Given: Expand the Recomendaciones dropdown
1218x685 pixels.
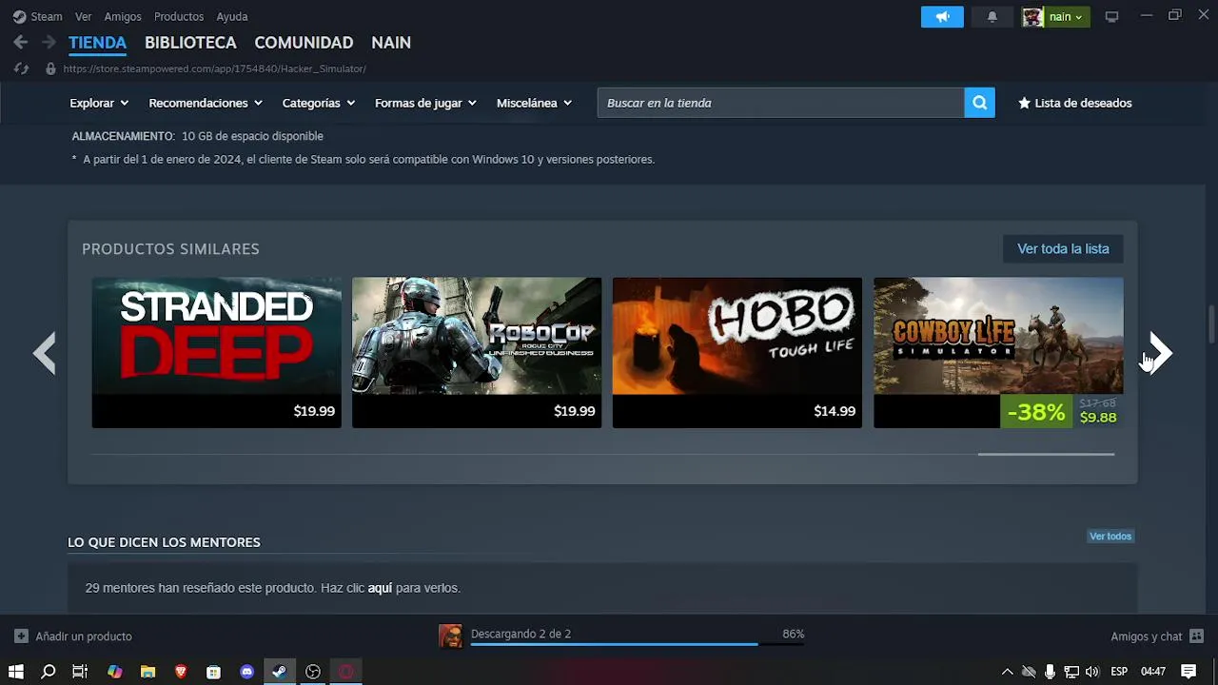Looking at the screenshot, I should click(205, 103).
